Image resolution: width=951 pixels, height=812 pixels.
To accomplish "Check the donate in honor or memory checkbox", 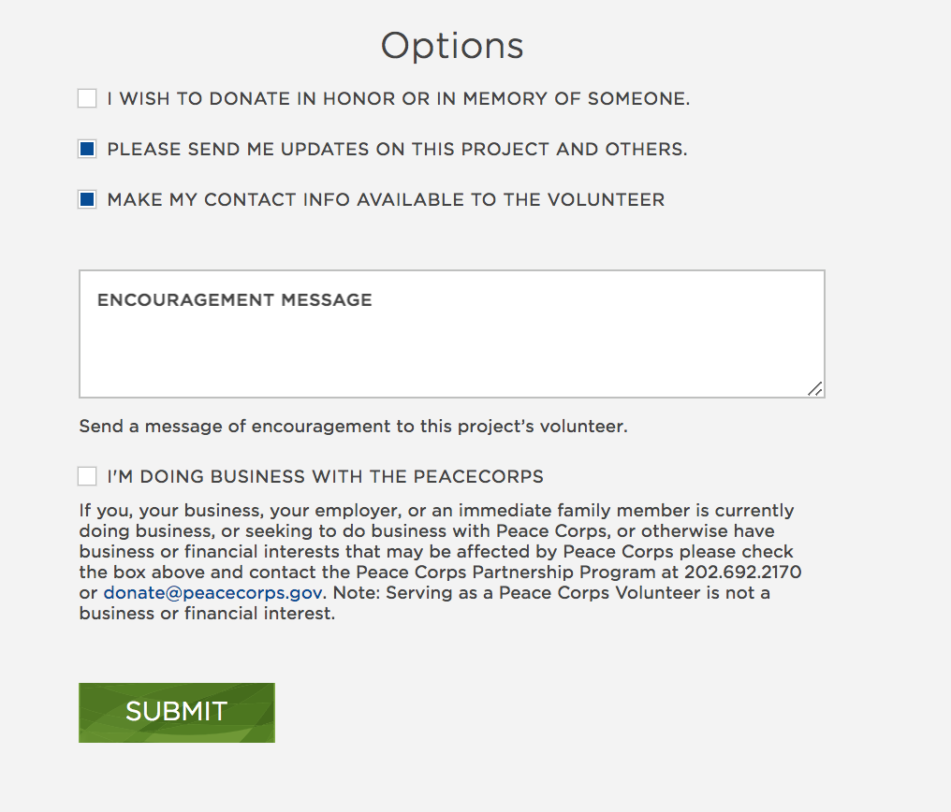I will coord(87,98).
